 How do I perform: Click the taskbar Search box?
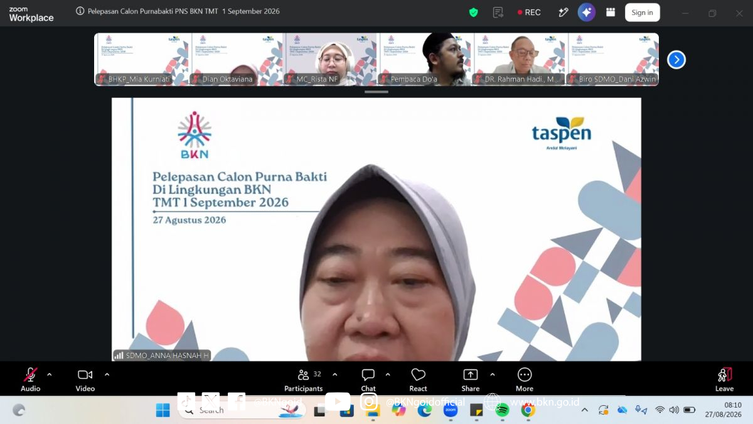click(242, 410)
